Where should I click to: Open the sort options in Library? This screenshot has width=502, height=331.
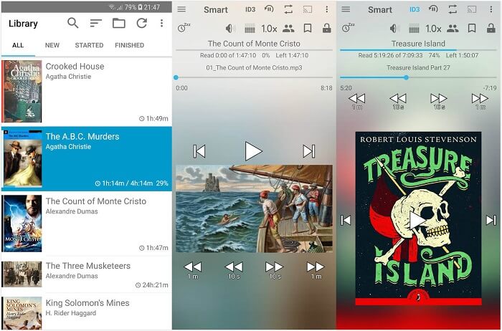(95, 24)
